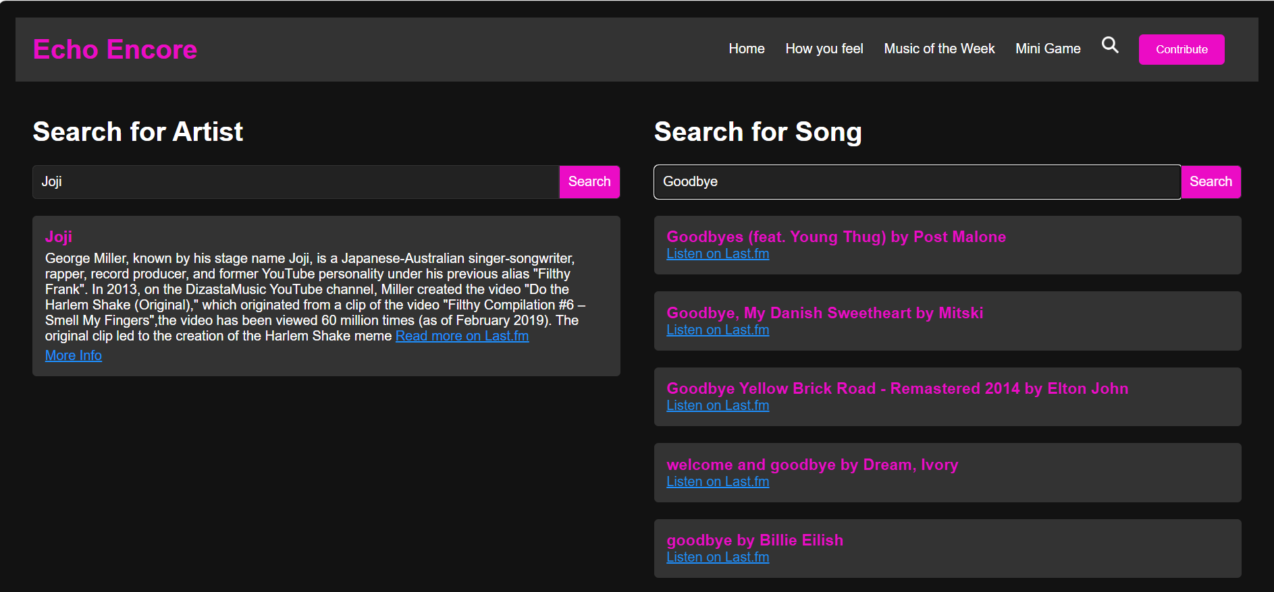Listen to Goodbye Yellow Brick Road on Last.fm

coord(717,405)
